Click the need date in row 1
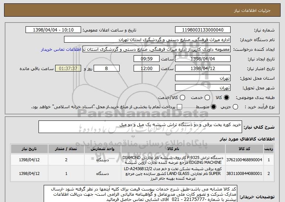 point(29,160)
